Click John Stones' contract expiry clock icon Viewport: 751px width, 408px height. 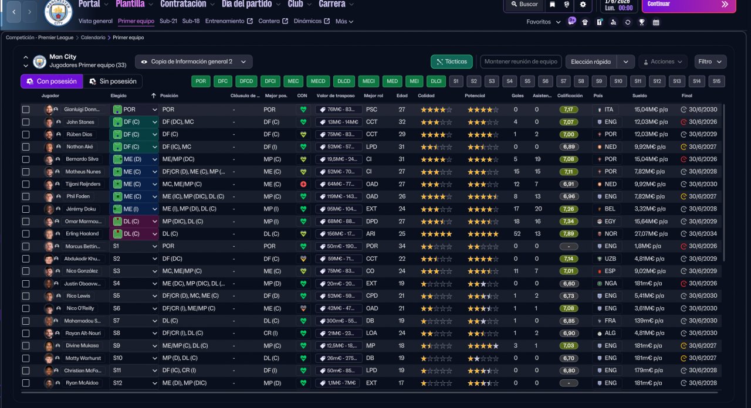coord(684,122)
